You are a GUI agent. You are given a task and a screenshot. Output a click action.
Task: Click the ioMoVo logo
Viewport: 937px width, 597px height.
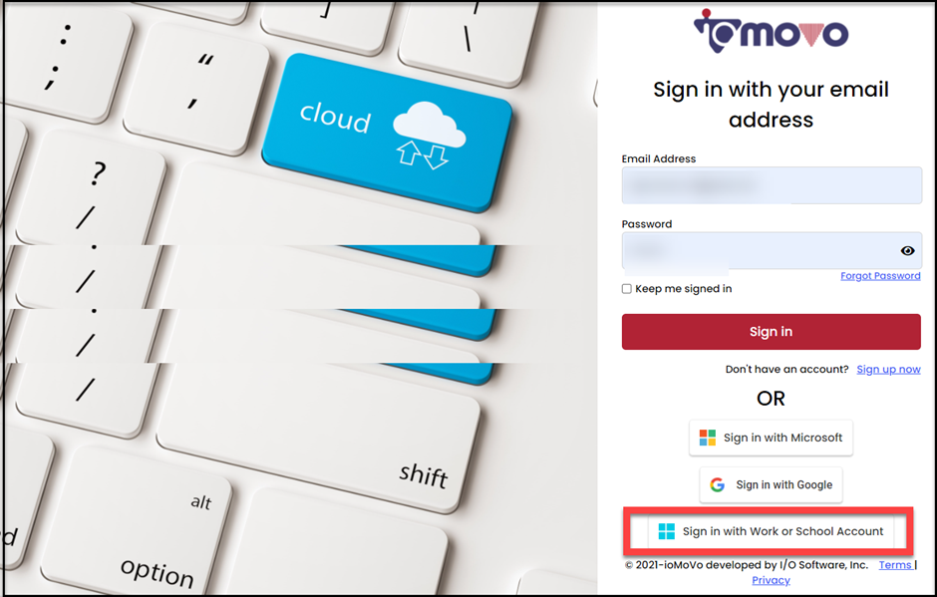771,31
